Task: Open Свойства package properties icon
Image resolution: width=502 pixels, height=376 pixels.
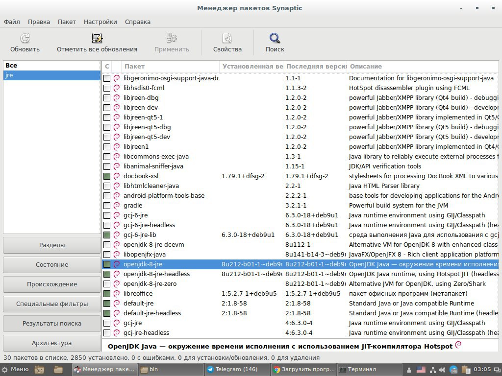Action: [227, 38]
